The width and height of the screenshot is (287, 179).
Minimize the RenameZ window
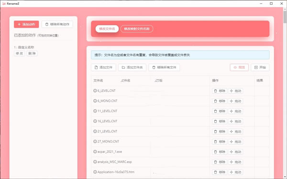(261, 3)
